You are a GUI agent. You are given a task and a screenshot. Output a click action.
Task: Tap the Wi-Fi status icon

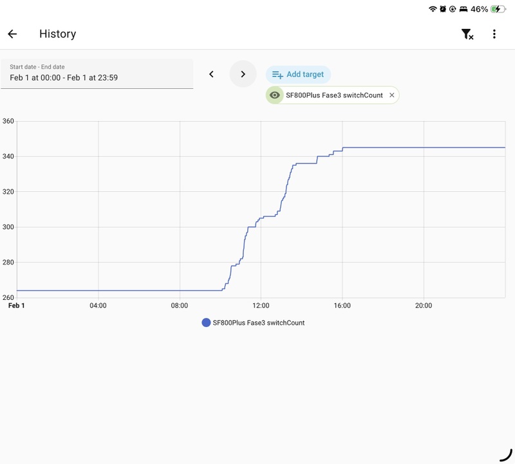tap(433, 9)
